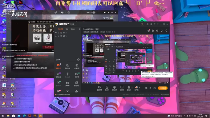Open the weather widget in the taskbar

tap(175, 116)
